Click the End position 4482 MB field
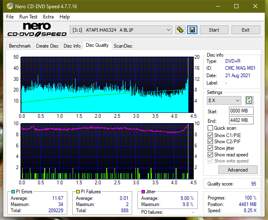Screen dimensions: 268x220 (241, 120)
